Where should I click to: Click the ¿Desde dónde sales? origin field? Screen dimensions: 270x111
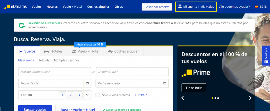click(x=55, y=72)
